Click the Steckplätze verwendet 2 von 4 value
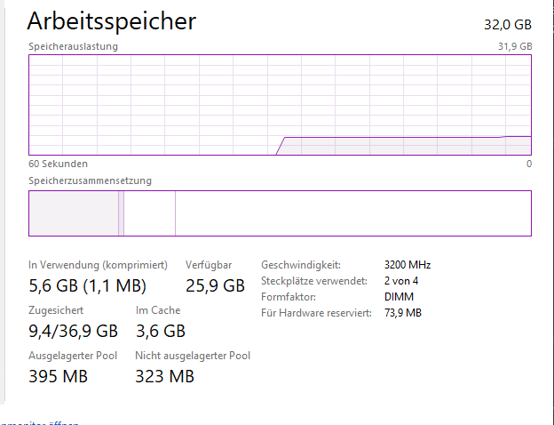554x425 pixels. click(x=401, y=281)
